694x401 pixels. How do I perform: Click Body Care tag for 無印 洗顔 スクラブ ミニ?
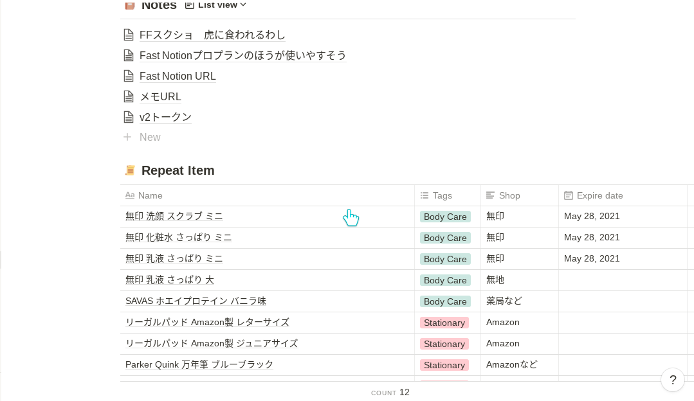click(x=445, y=217)
